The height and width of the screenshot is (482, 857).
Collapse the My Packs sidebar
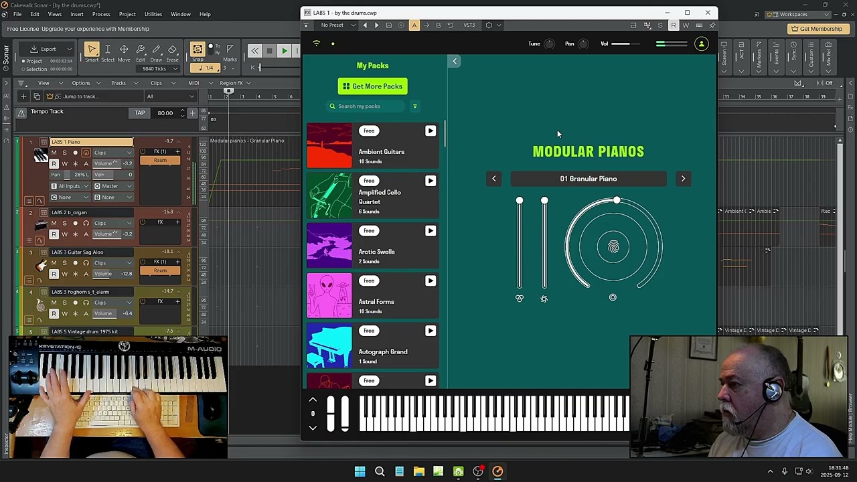click(x=455, y=62)
